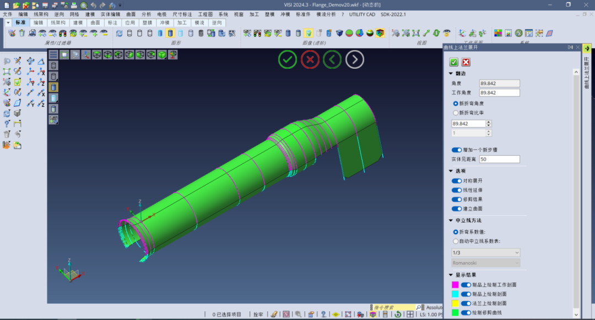Click the color palette grid icon in system group
This screenshot has width=595, height=320.
coord(498,34)
